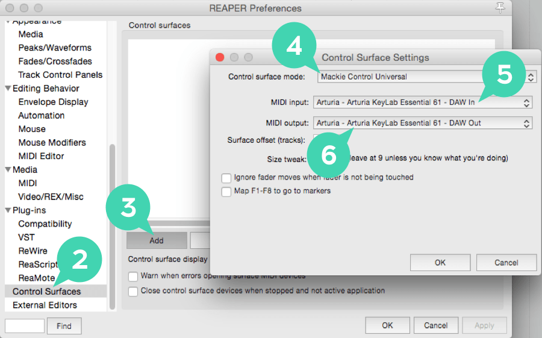Select ReWire preferences page
This screenshot has width=542, height=338.
tap(33, 251)
